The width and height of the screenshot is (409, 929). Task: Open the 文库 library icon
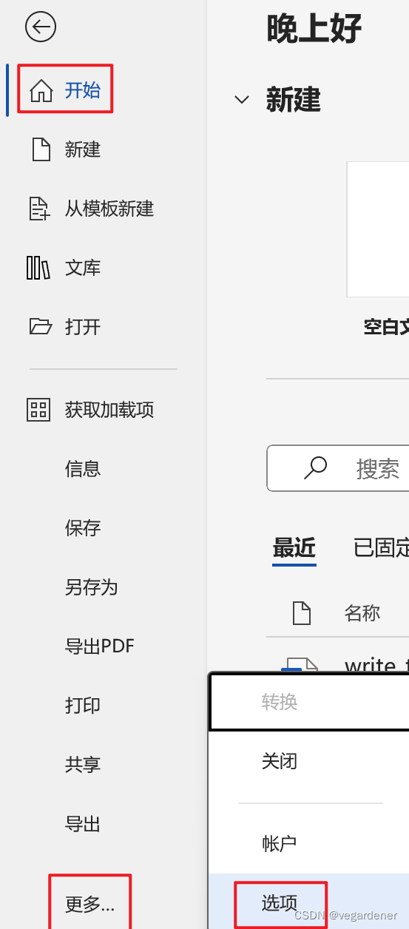pos(38,268)
